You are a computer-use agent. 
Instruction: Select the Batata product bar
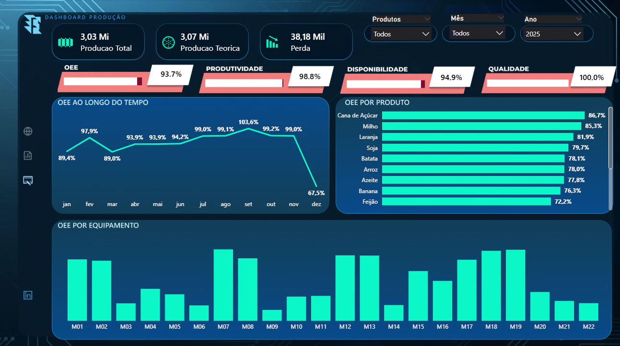473,159
